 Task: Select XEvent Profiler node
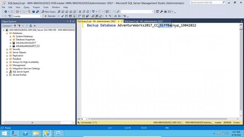[x=19, y=75]
